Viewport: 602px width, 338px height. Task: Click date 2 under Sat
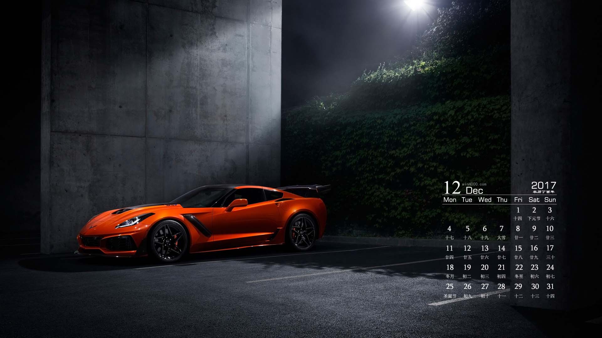[534, 210]
